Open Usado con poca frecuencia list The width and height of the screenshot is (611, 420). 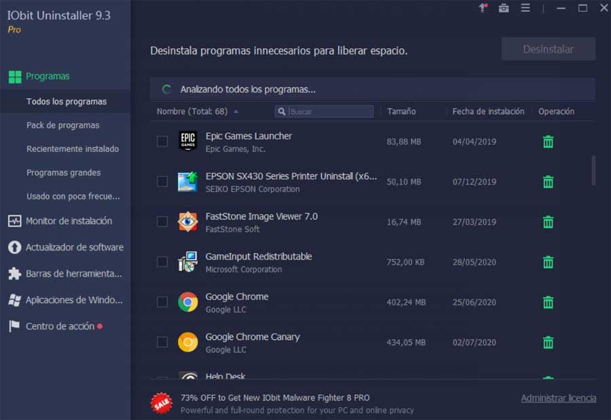point(73,196)
